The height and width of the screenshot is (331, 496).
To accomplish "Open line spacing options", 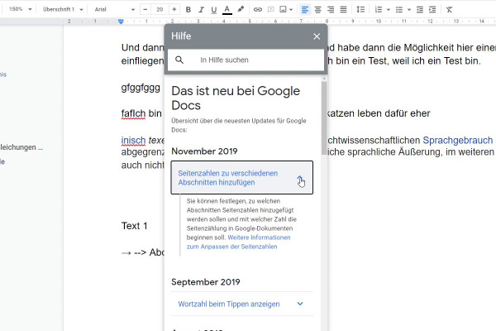I will click(360, 9).
